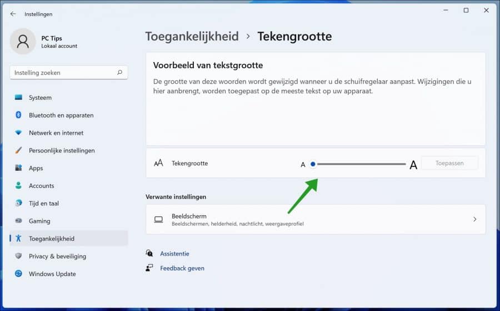Open the Apps settings page

point(68,168)
